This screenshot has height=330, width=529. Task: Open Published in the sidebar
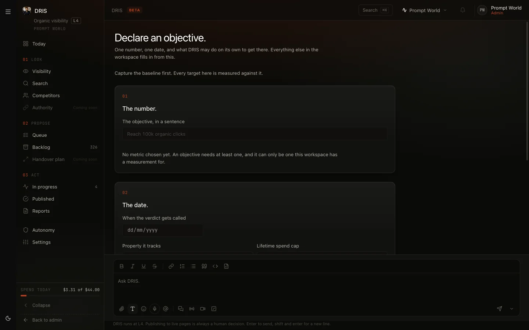point(60,199)
